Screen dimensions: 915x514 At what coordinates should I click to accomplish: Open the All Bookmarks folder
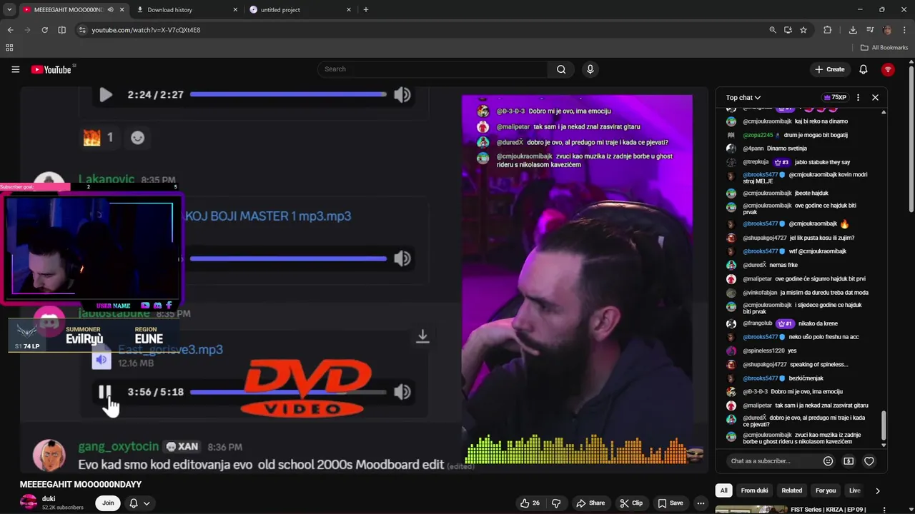(x=884, y=48)
